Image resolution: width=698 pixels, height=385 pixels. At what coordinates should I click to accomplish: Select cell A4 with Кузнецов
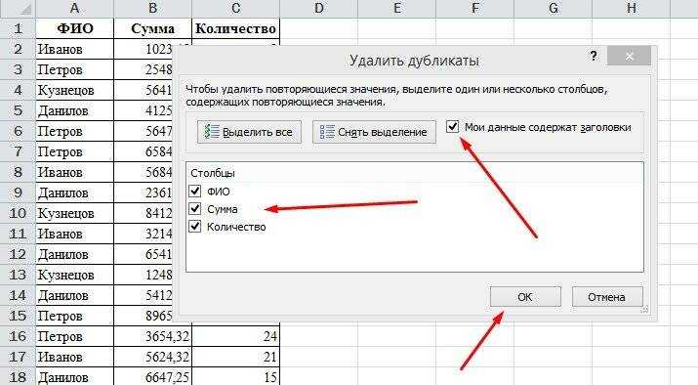[75, 90]
